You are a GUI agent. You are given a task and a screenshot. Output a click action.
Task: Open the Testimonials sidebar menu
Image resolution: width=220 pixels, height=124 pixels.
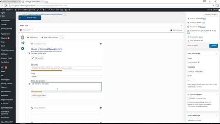[x=6, y=92]
